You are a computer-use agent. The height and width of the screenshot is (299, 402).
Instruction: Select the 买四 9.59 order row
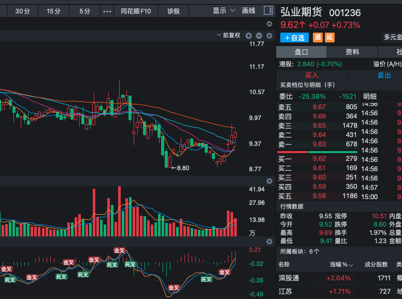(318, 187)
